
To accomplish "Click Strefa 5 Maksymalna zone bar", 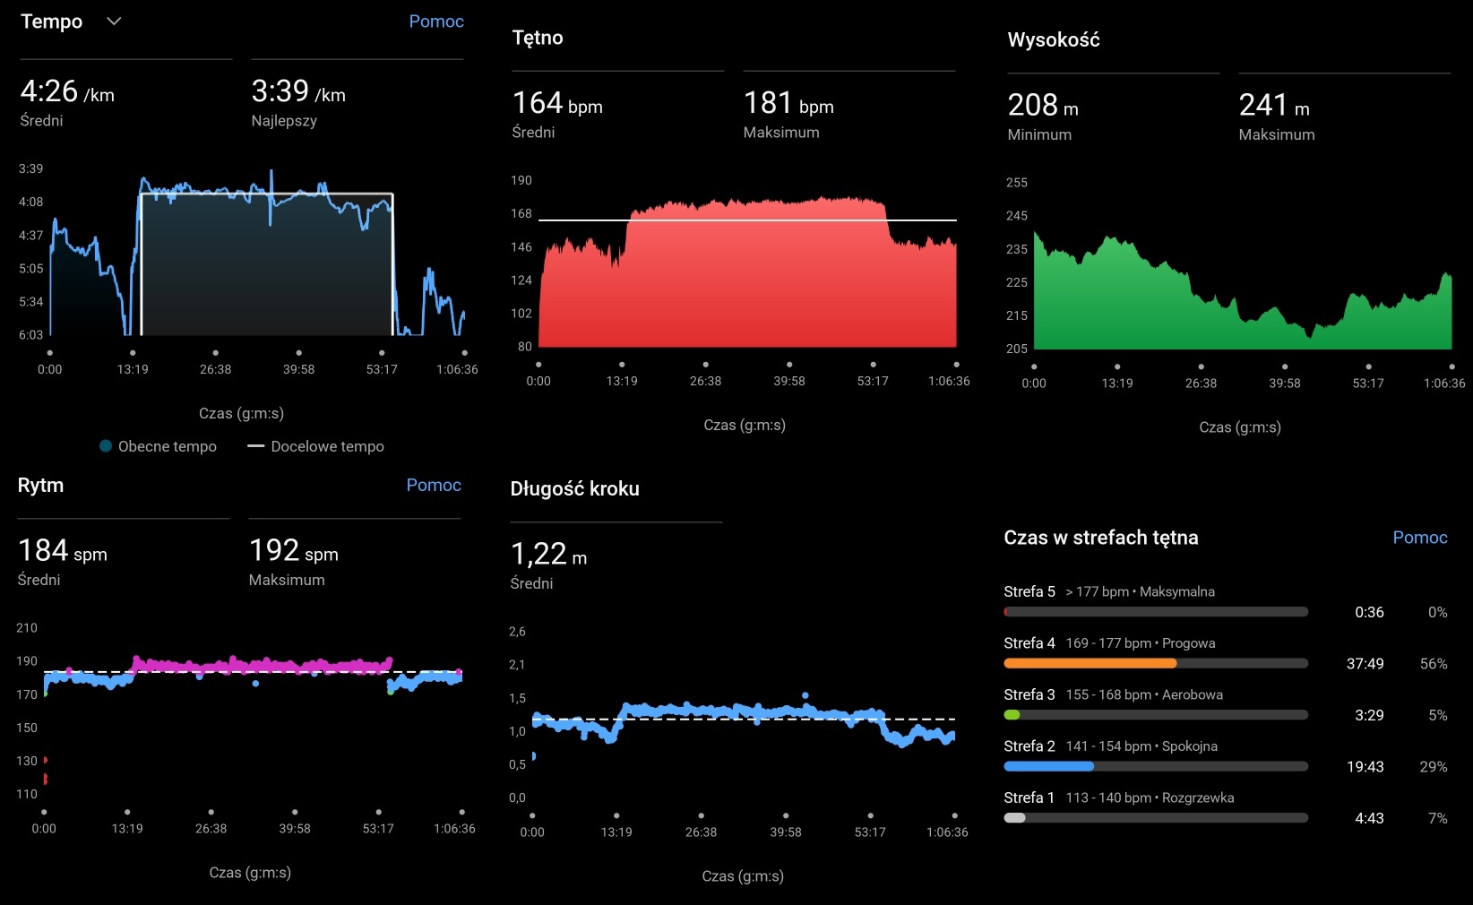I will tap(1156, 612).
